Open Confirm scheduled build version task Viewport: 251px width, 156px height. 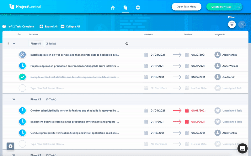tap(75, 111)
